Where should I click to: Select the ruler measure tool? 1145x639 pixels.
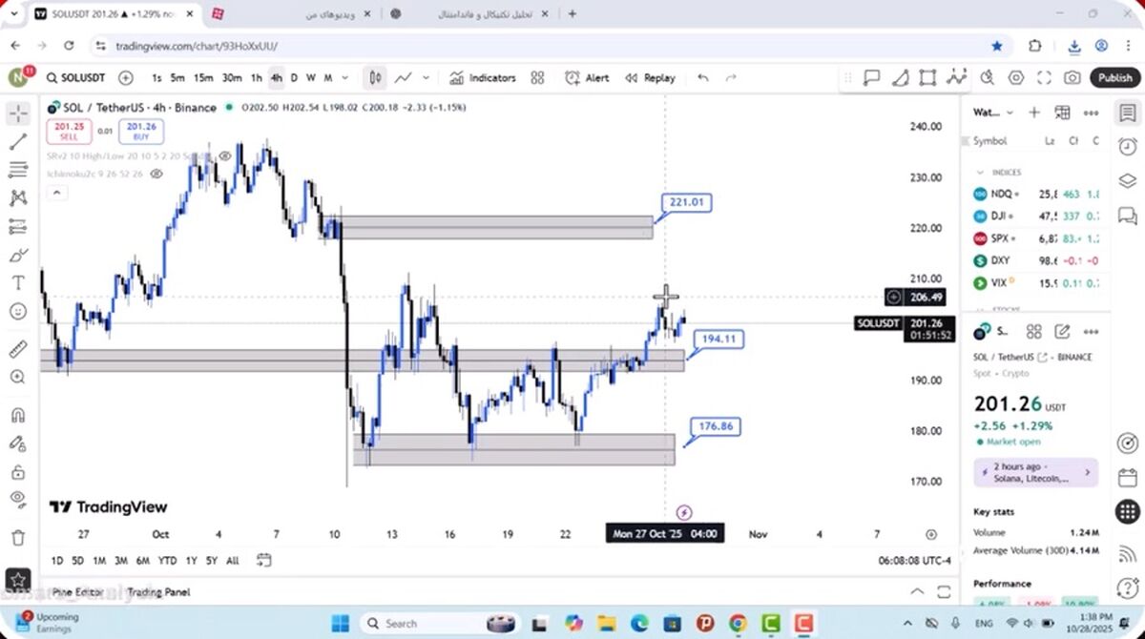click(x=18, y=349)
